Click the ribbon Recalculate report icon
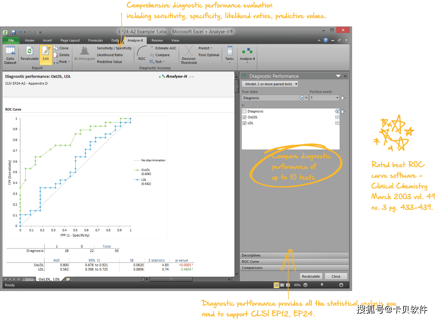 pyautogui.click(x=29, y=51)
